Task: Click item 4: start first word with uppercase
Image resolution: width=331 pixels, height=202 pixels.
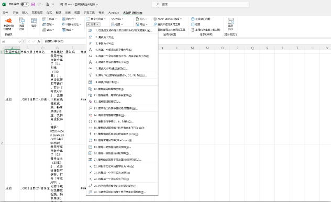Action: point(122,50)
